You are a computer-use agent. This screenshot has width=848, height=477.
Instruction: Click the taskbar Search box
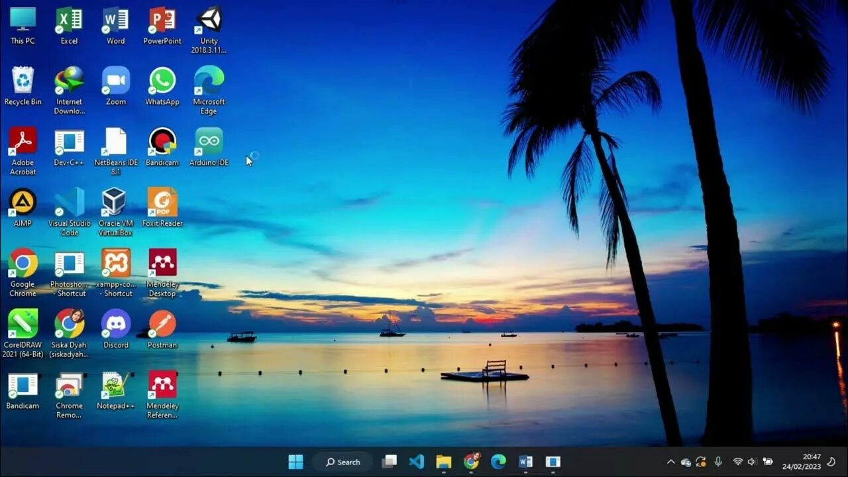(x=344, y=462)
